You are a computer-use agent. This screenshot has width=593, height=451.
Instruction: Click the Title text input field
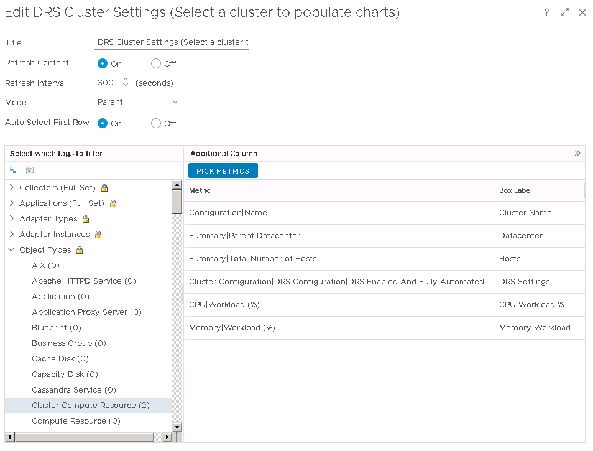[x=172, y=42]
